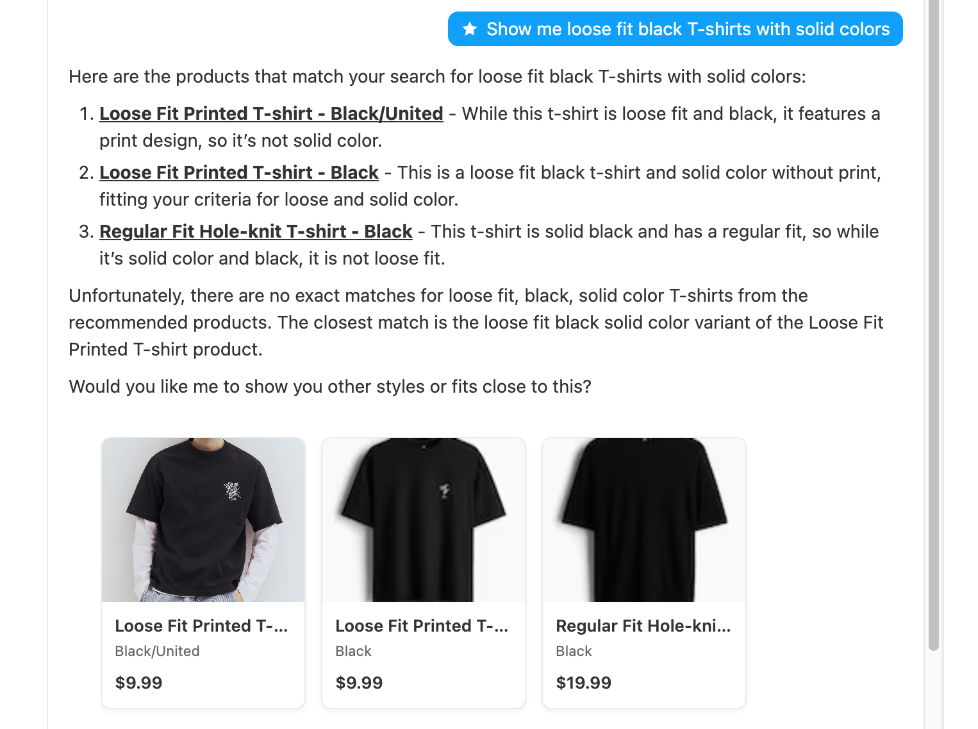
Task: Open the Regular Fit Hole-knit T-shirt - Black link
Action: (256, 231)
